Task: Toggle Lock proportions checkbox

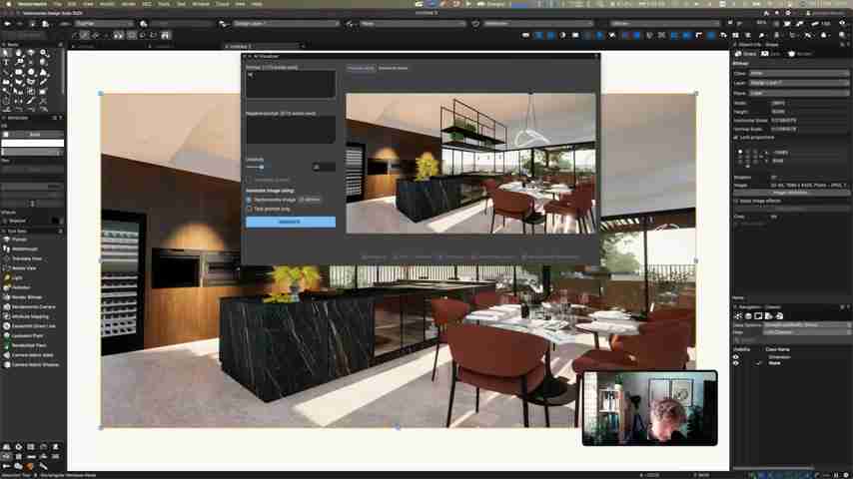Action: click(x=736, y=138)
